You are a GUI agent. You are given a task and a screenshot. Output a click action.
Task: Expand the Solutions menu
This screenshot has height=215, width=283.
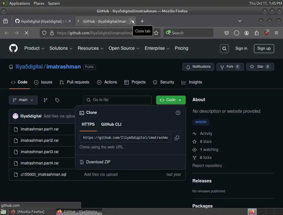(x=61, y=48)
